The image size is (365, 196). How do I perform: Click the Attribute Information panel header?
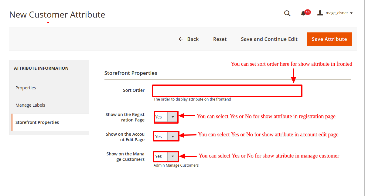pyautogui.click(x=41, y=68)
